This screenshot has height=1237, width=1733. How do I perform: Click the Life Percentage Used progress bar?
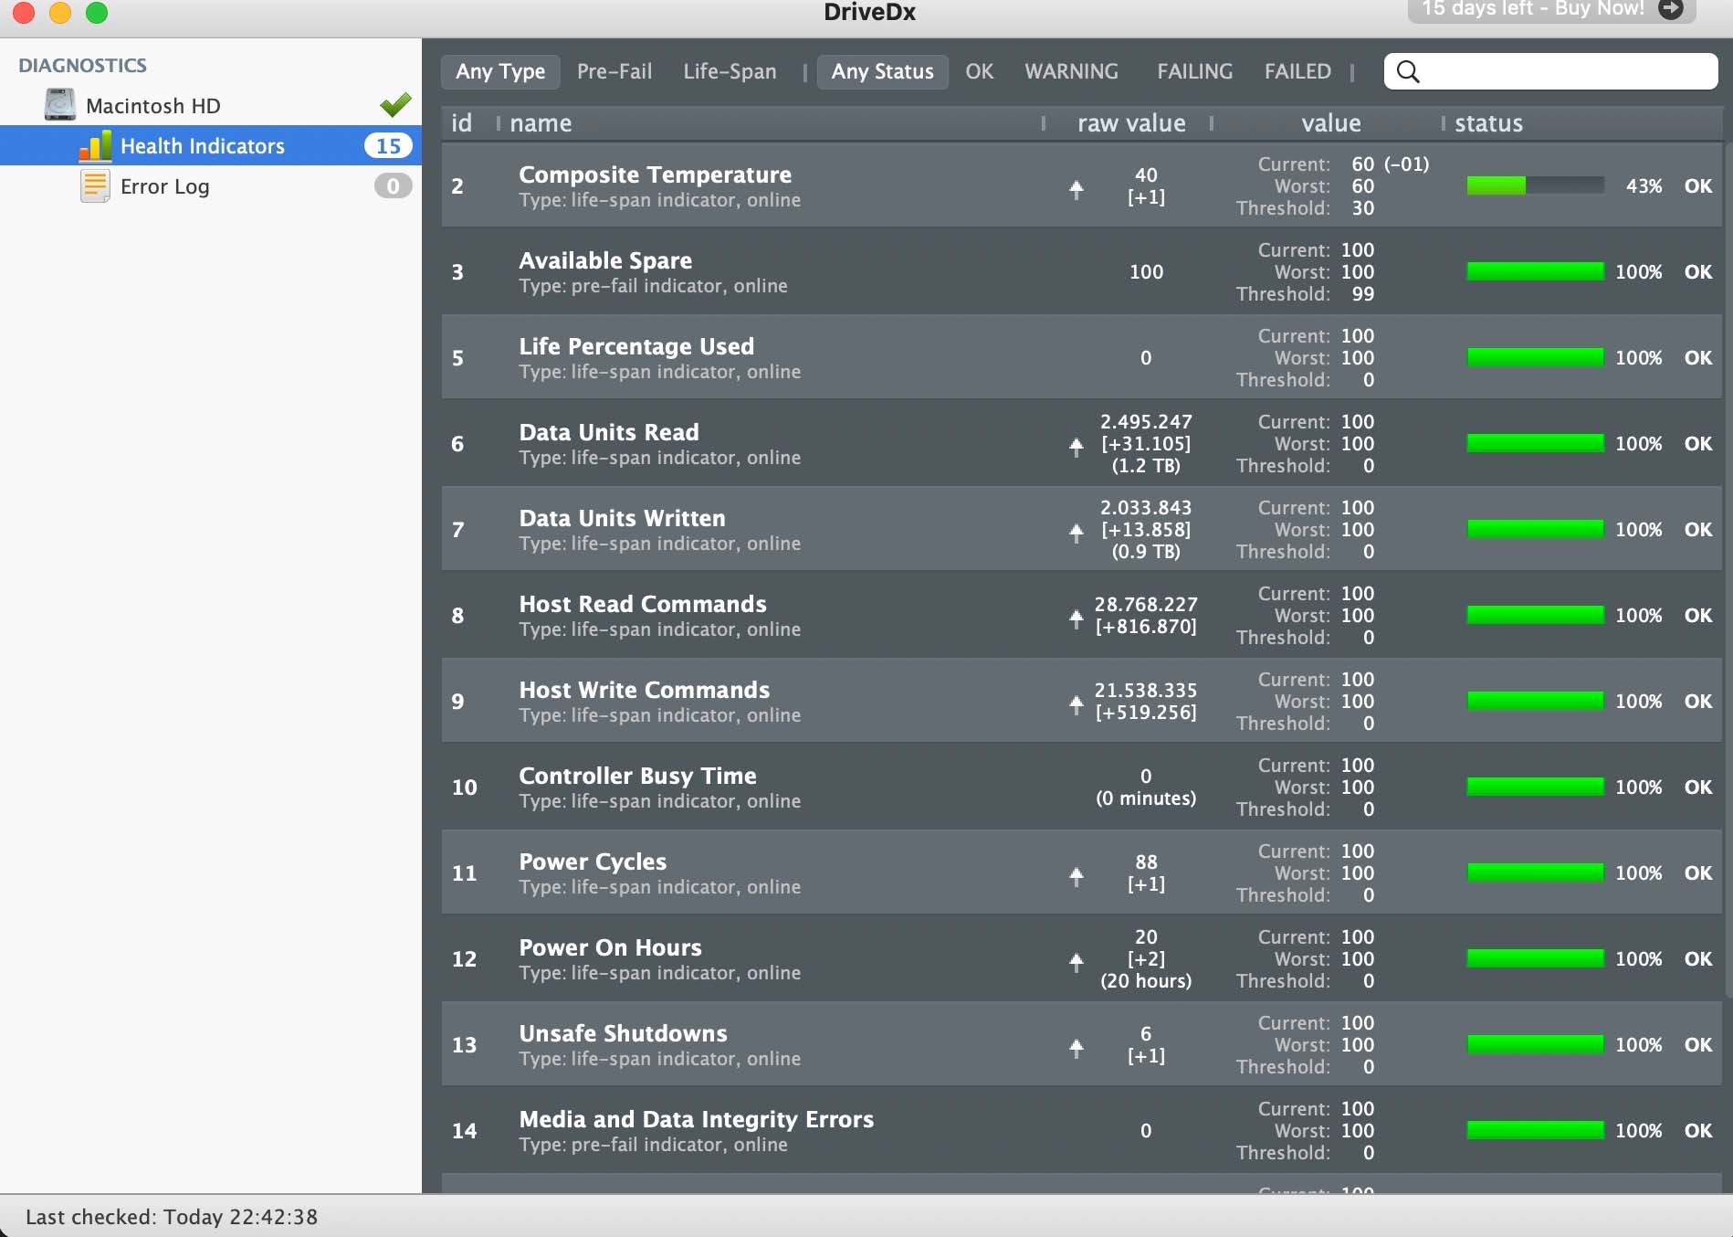coord(1536,357)
